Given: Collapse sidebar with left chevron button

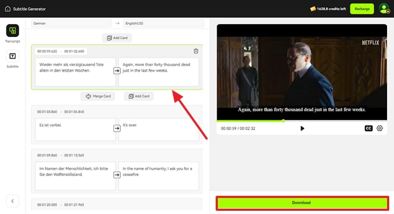Looking at the screenshot, I should [x=12, y=201].
